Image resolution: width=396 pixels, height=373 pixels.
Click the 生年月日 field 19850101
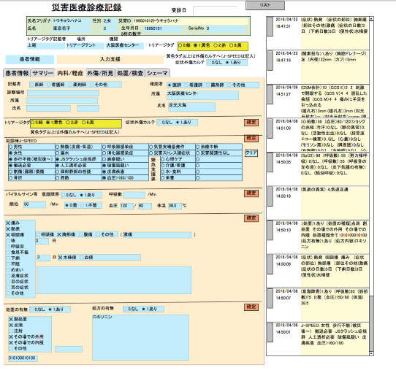click(163, 28)
